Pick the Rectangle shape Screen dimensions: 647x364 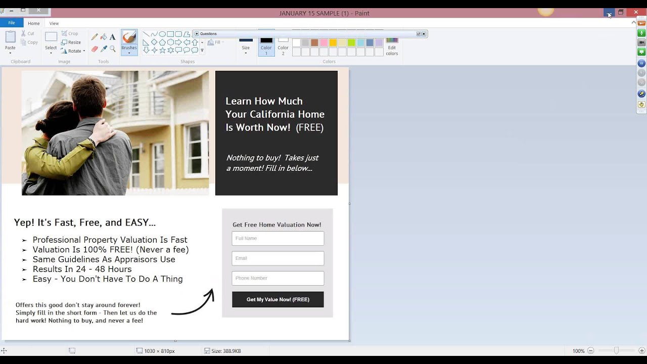(x=170, y=34)
